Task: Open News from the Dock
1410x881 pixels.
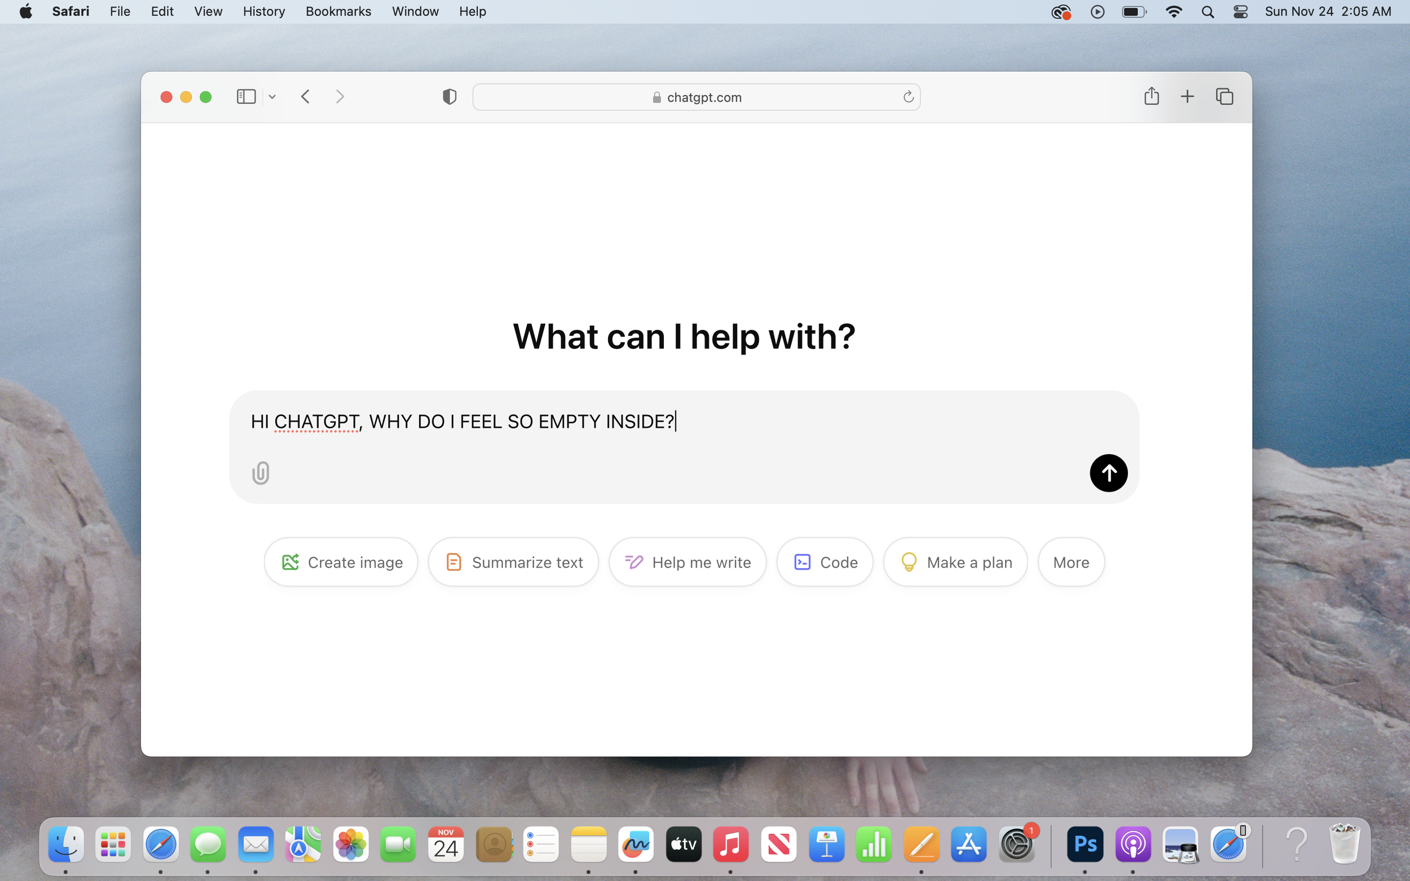Action: click(779, 843)
